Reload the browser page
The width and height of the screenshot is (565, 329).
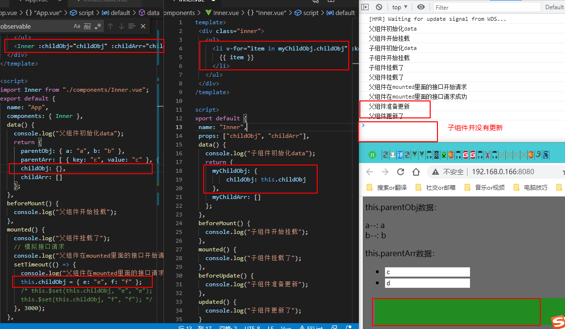(400, 172)
